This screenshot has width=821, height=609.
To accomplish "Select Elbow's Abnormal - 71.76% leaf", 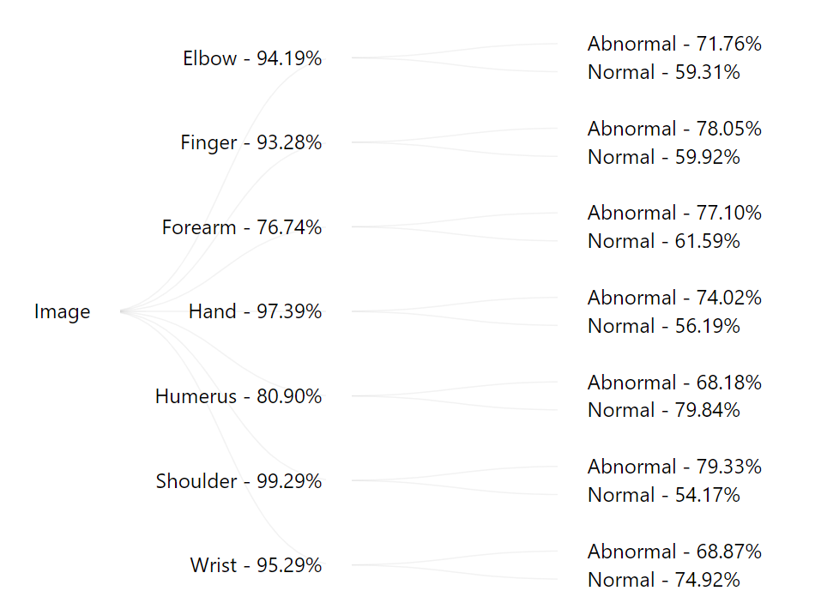I will click(674, 44).
